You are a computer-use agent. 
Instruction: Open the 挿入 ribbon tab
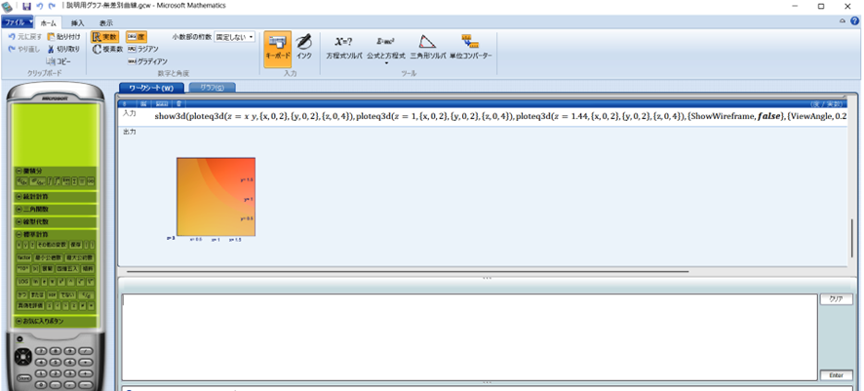78,21
